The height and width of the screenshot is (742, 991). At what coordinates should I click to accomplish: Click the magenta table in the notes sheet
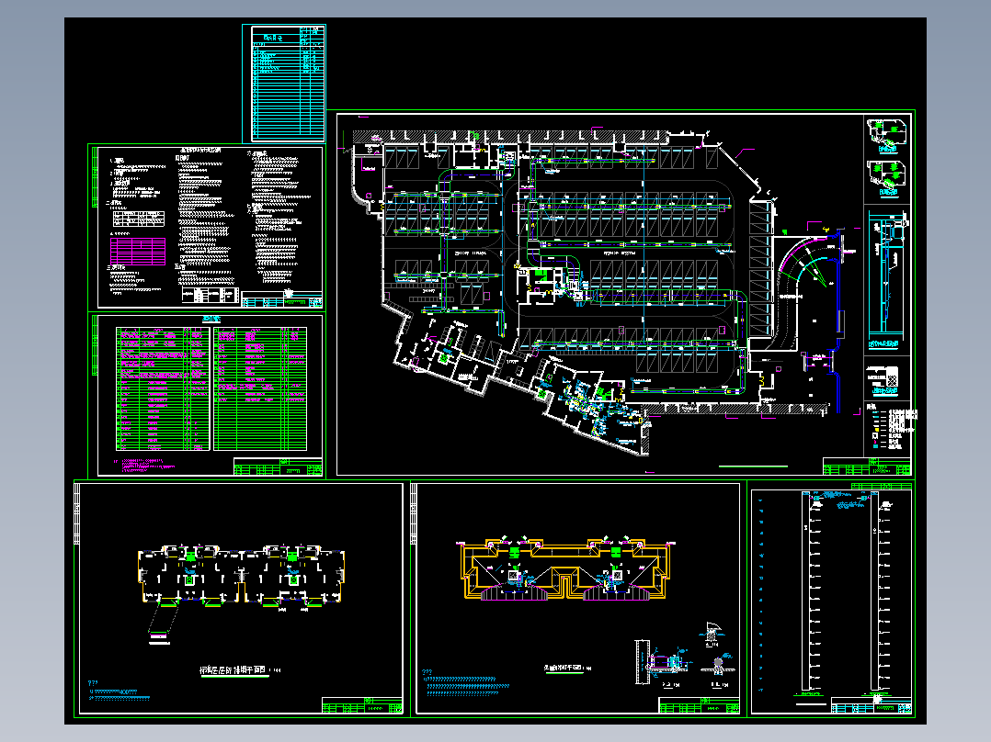(x=138, y=252)
